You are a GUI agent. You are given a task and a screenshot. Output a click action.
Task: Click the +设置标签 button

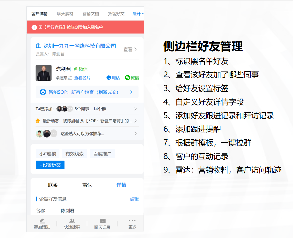pos(50,165)
